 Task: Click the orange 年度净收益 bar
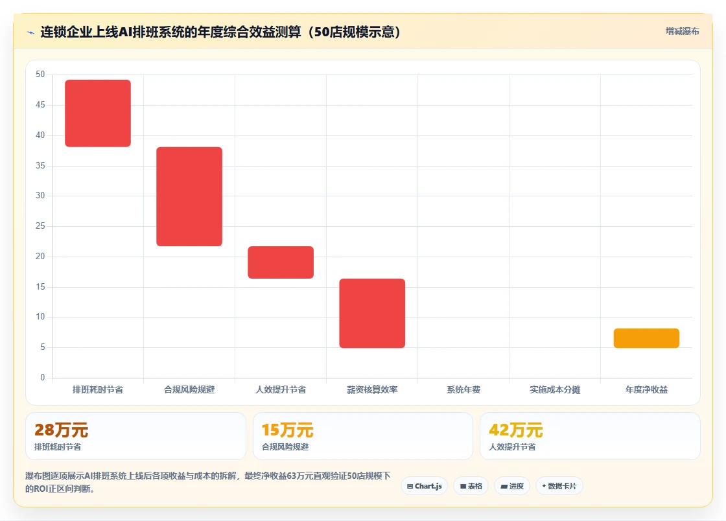646,338
